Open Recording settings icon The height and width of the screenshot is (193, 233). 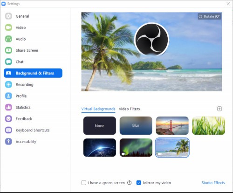pos(8,84)
